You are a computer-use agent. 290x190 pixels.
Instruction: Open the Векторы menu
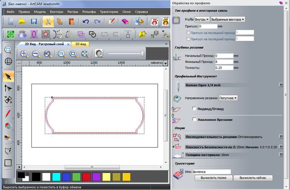pos(57,12)
